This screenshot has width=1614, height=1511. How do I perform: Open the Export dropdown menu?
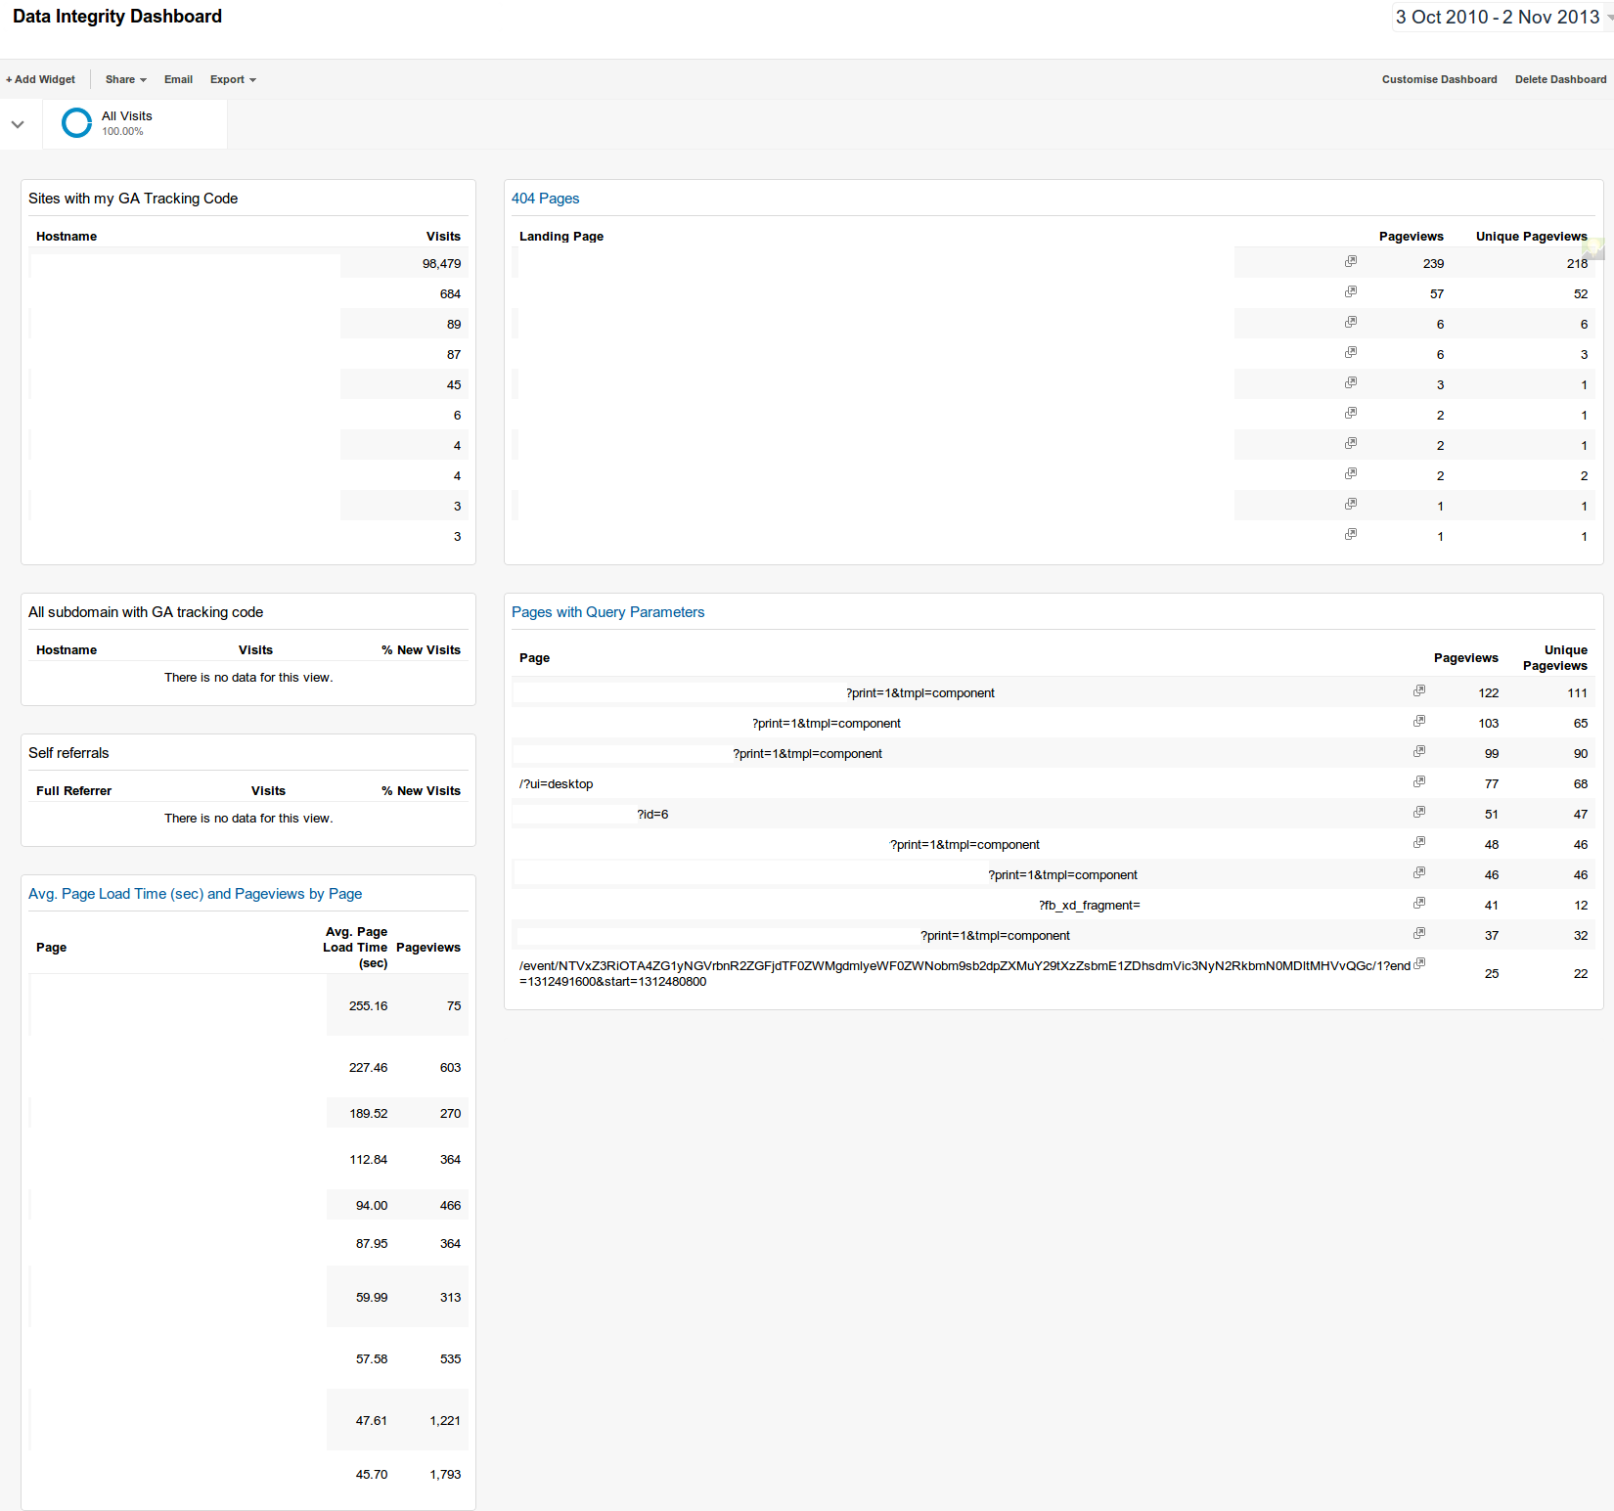(233, 79)
